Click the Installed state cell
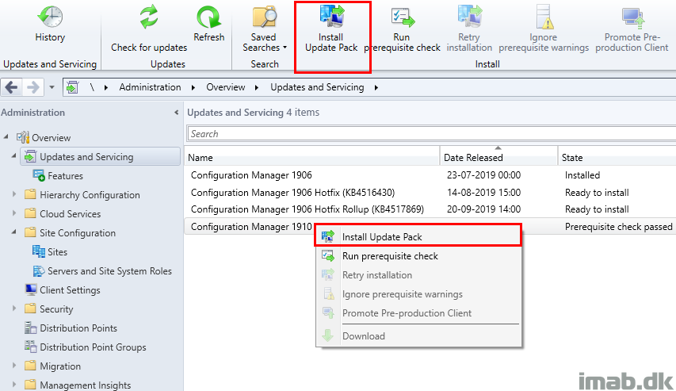 pos(582,175)
